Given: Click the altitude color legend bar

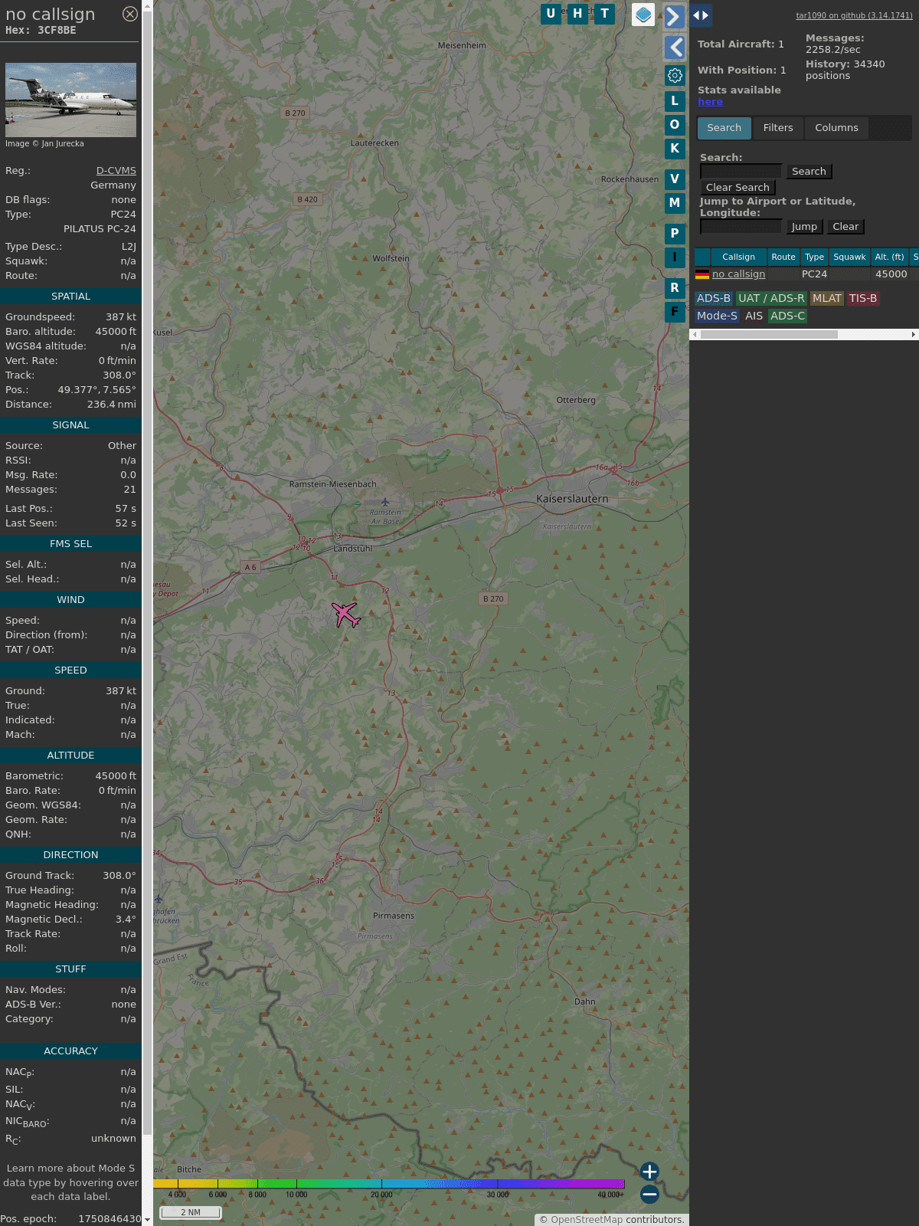Looking at the screenshot, I should click(389, 1184).
